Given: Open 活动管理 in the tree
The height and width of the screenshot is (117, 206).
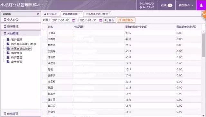Looking at the screenshot, I should (16, 40).
